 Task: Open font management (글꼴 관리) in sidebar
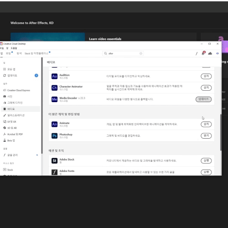pyautogui.click(x=10, y=155)
